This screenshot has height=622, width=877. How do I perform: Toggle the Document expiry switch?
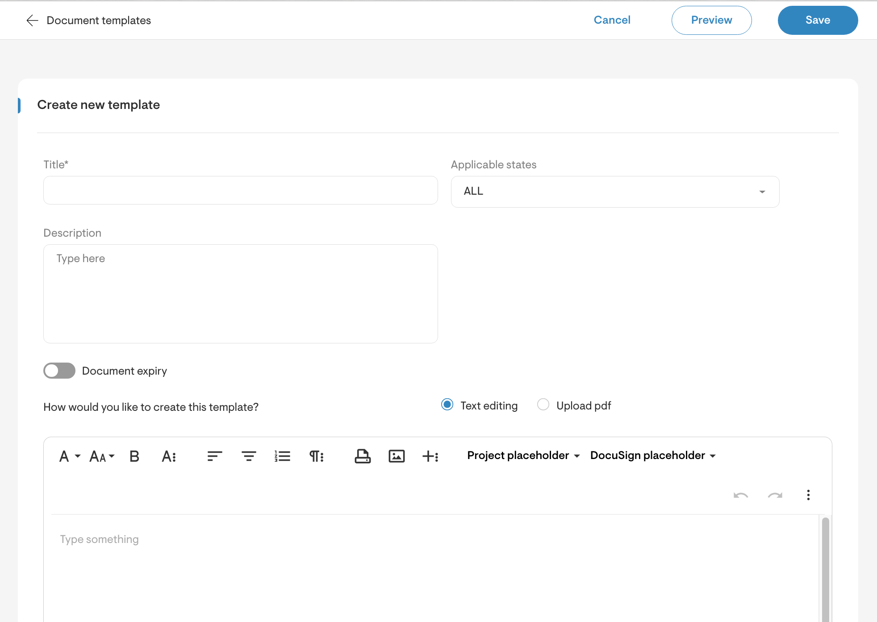coord(59,371)
